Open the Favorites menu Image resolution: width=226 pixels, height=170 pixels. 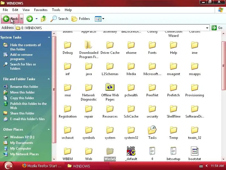[x=41, y=10]
